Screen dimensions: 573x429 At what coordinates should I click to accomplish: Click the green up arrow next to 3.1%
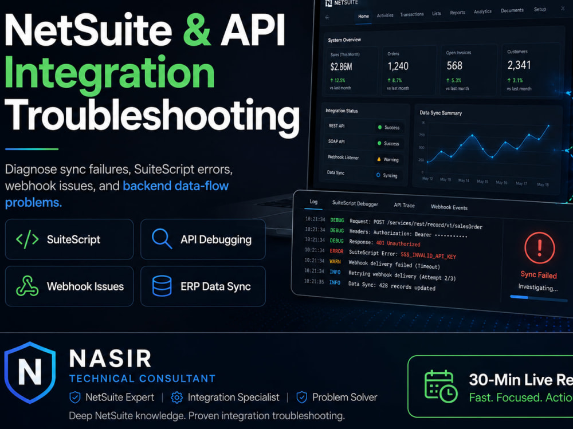(509, 80)
